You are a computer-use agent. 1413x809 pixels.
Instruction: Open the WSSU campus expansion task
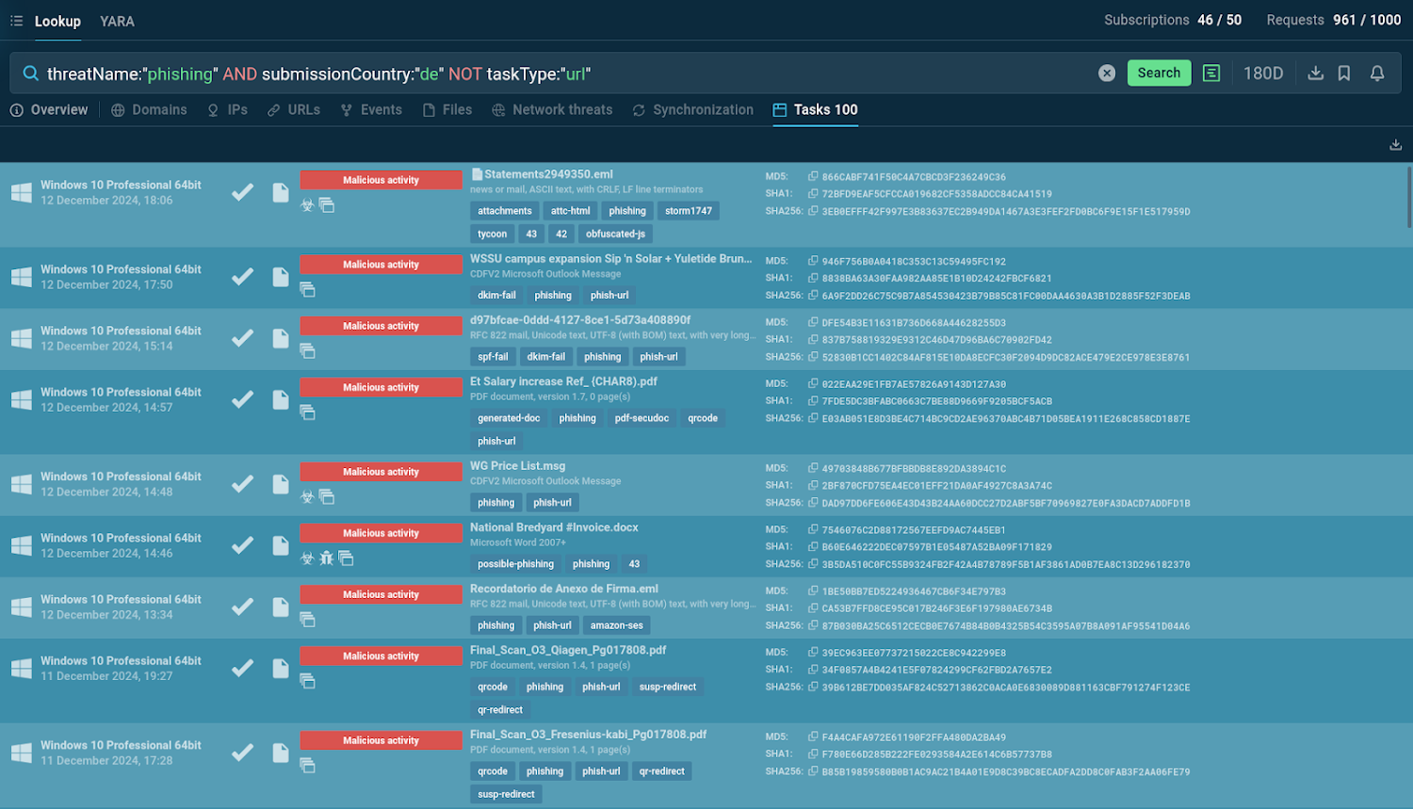(x=610, y=259)
